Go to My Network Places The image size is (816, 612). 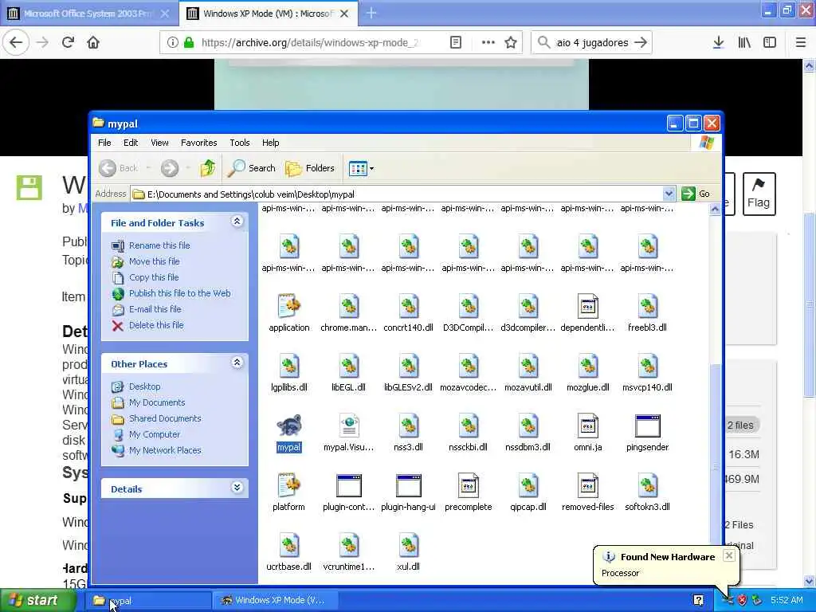coord(165,451)
